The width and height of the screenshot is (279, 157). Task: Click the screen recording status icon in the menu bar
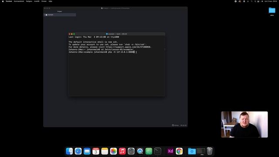pyautogui.click(x=235, y=1)
